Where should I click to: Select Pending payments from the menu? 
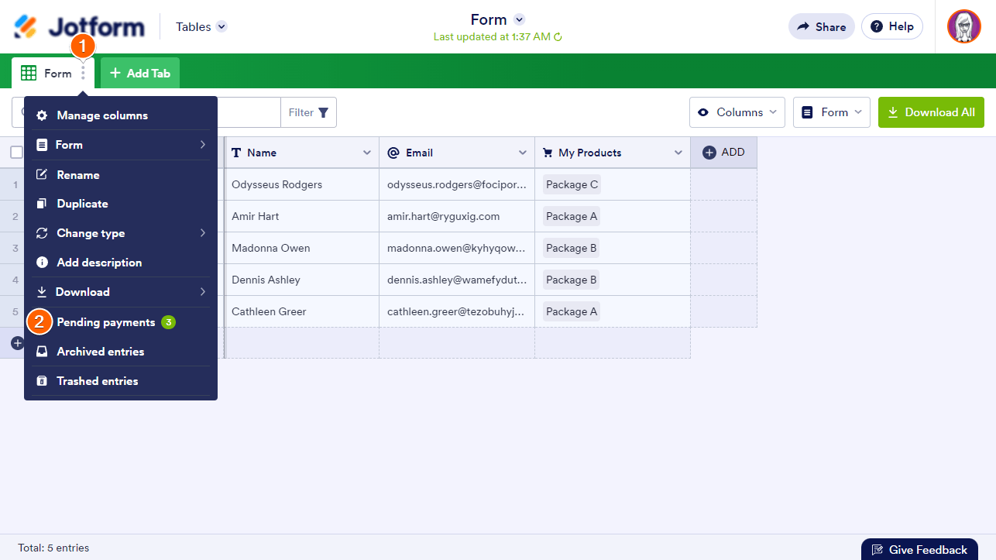point(106,322)
